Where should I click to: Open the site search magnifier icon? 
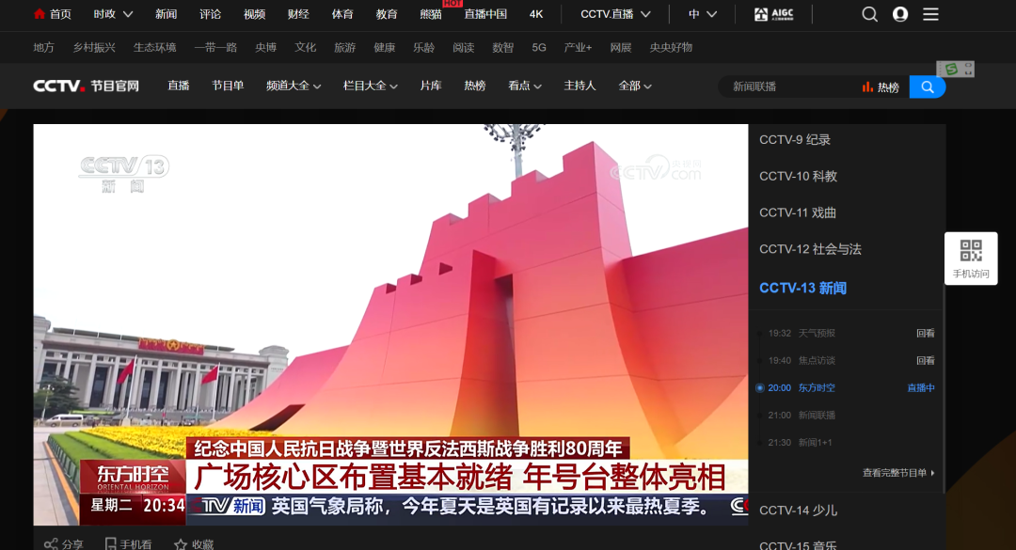coord(869,14)
